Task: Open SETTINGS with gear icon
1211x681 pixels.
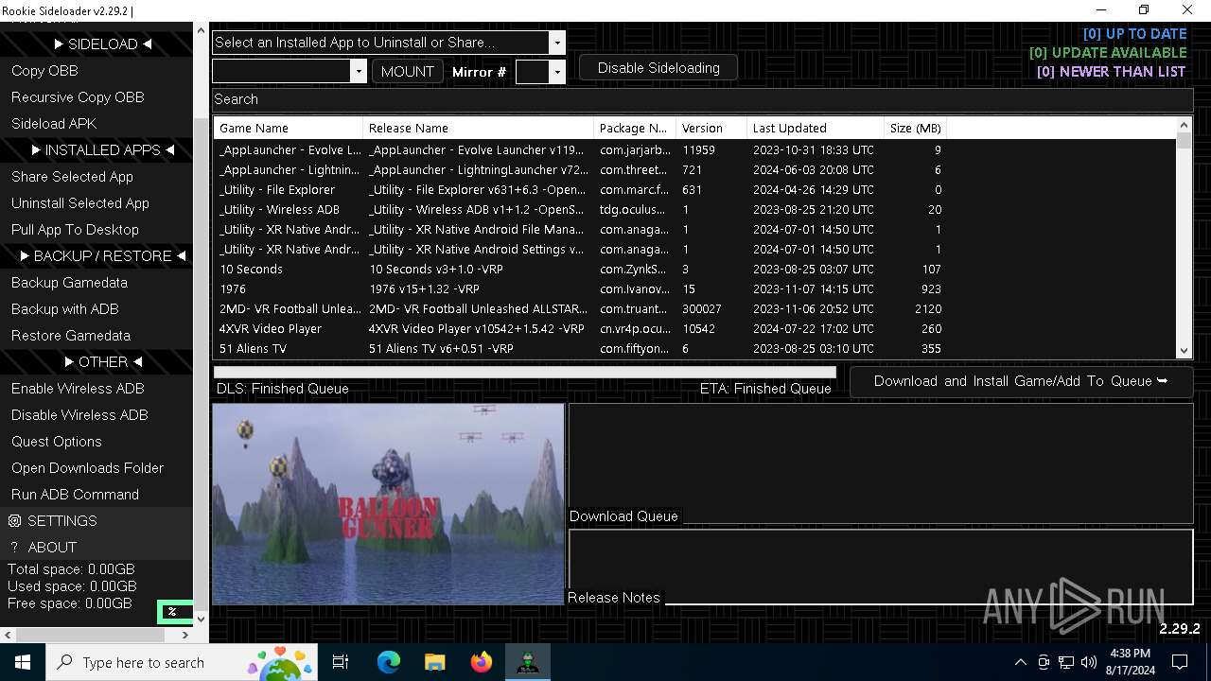Action: pyautogui.click(x=97, y=520)
